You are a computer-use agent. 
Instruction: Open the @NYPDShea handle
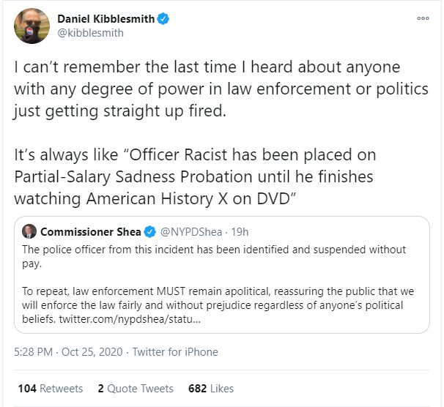click(190, 232)
